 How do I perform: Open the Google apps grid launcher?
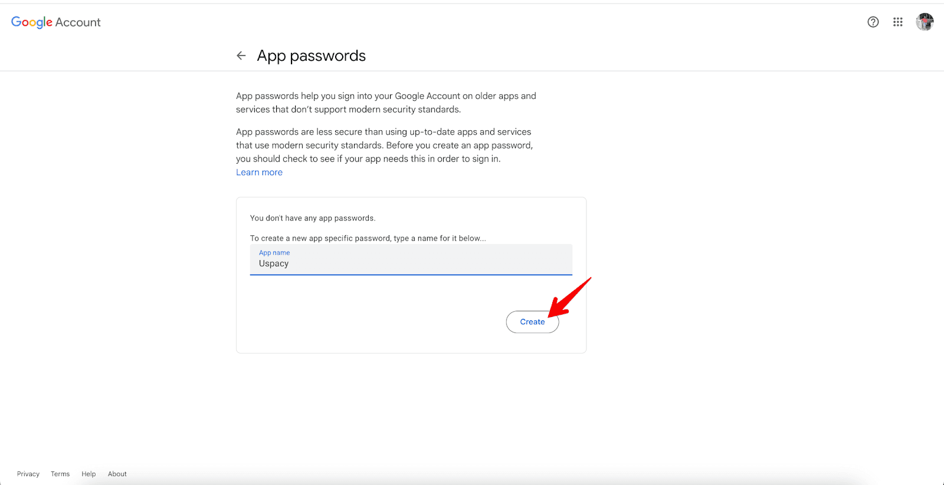(x=898, y=22)
